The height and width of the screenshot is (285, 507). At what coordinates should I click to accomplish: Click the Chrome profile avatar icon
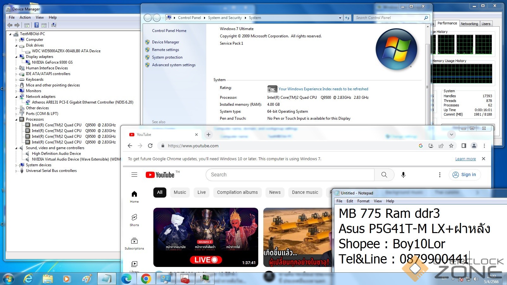[x=474, y=146]
